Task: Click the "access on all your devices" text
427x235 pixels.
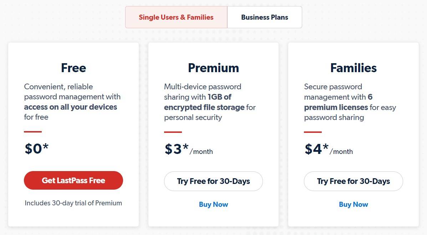Action: (x=71, y=107)
